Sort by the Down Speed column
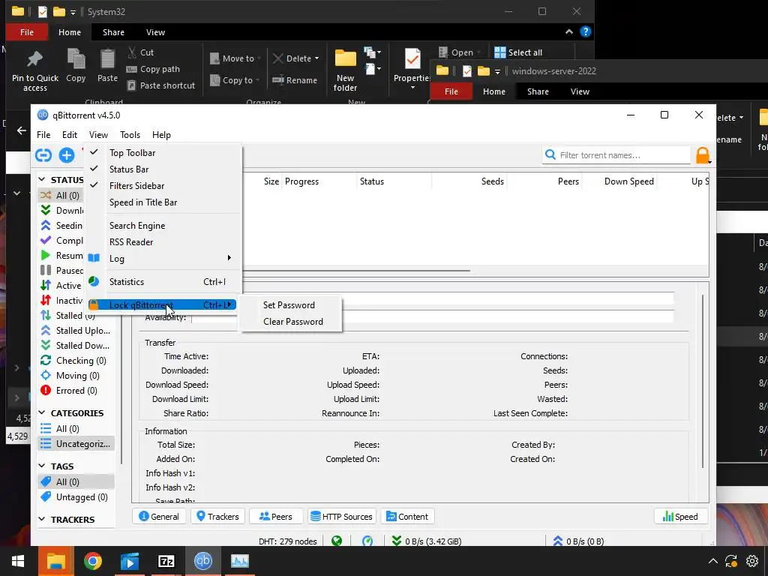768x576 pixels. [629, 181]
